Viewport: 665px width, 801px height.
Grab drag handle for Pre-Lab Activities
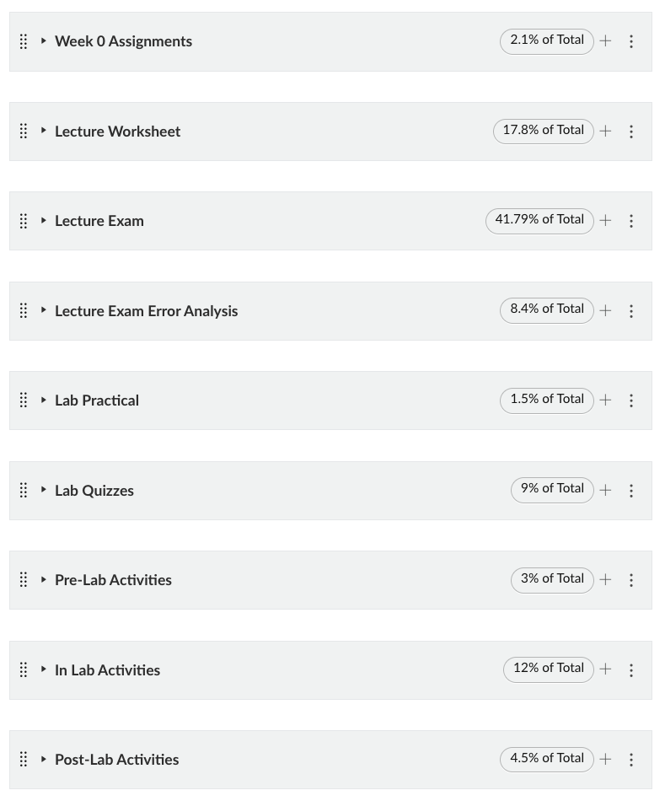click(24, 580)
